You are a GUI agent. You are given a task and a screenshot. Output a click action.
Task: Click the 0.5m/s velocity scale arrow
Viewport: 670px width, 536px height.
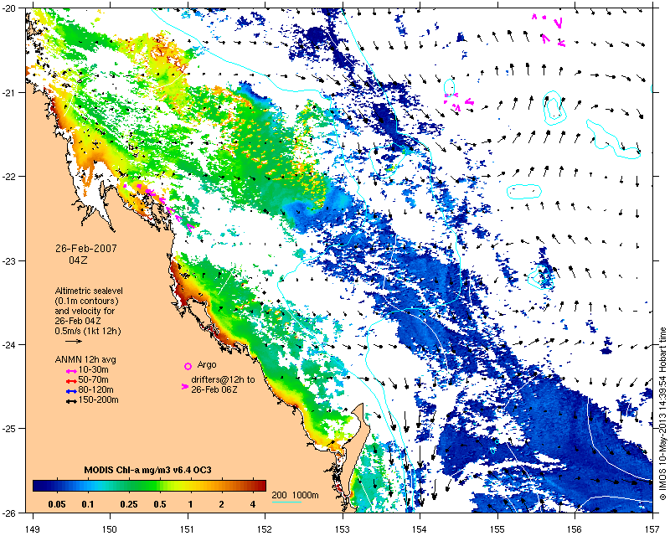74,341
